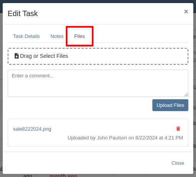Click the dimmed backdrop left of dialog

[x=1, y=89]
